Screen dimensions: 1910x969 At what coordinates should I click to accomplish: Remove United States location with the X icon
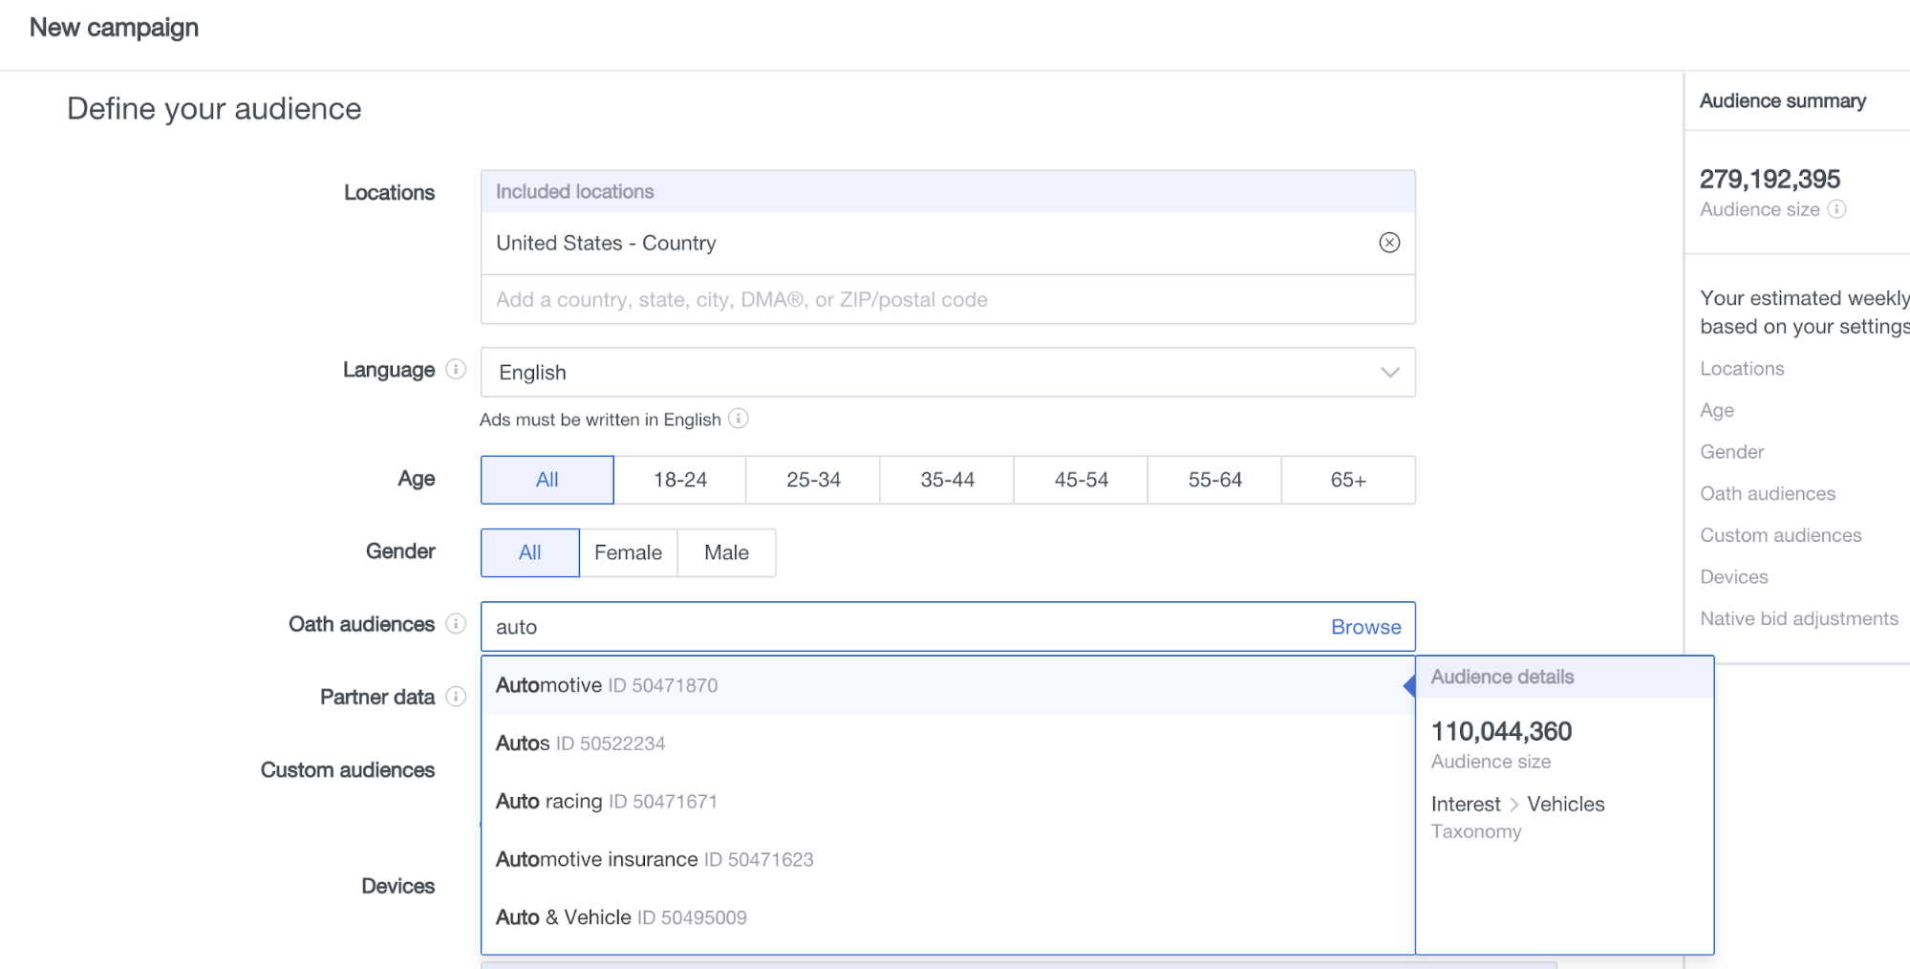[1389, 243]
